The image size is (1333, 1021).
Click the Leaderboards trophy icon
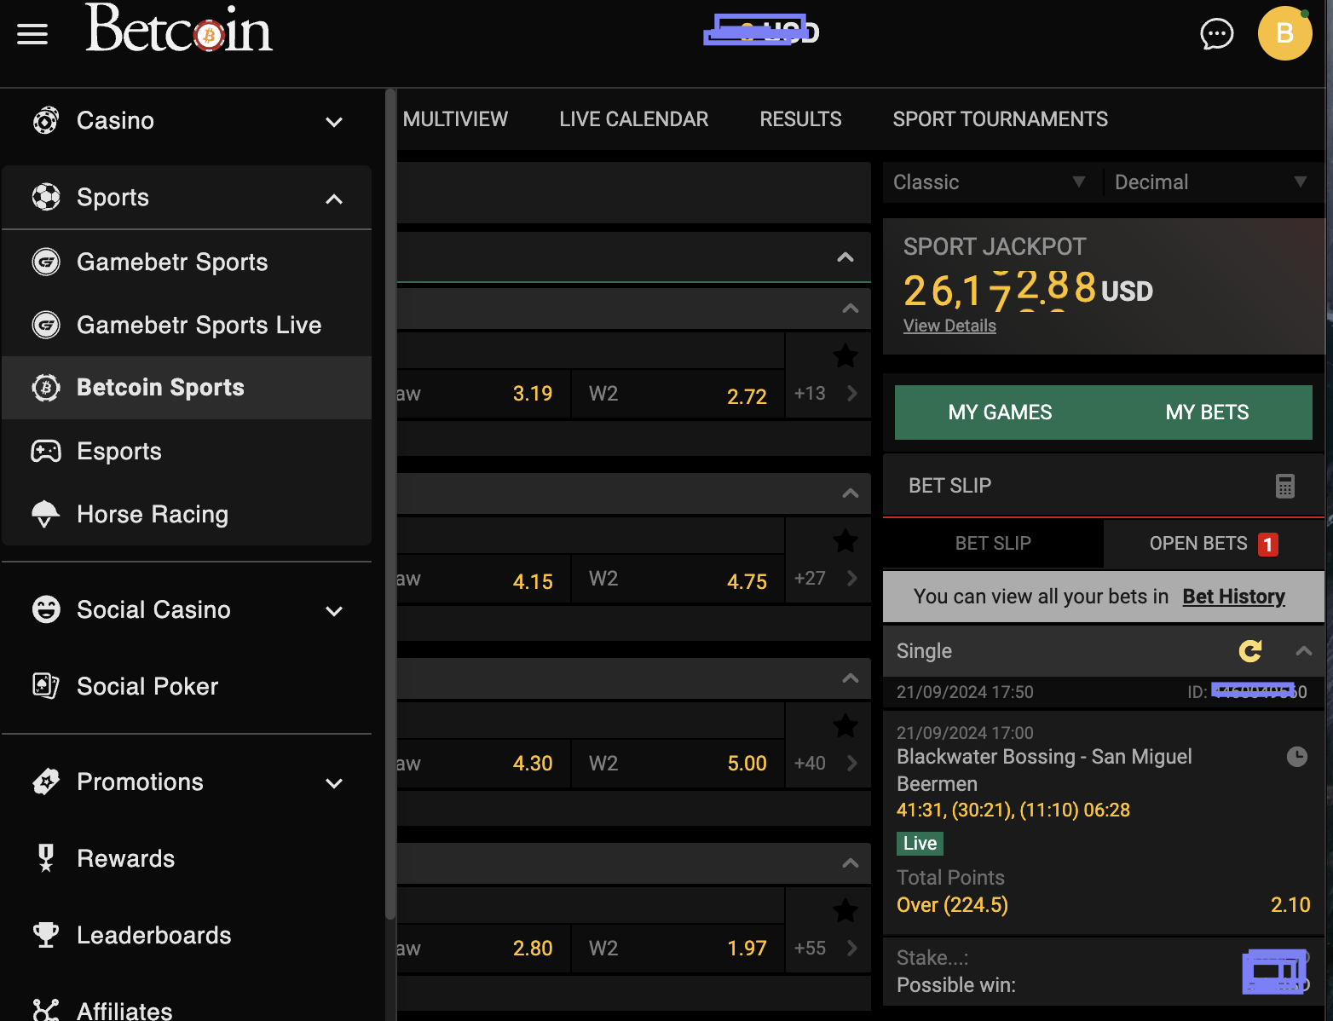pyautogui.click(x=46, y=935)
